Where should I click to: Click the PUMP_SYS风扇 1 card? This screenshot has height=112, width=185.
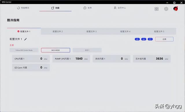(71, 59)
